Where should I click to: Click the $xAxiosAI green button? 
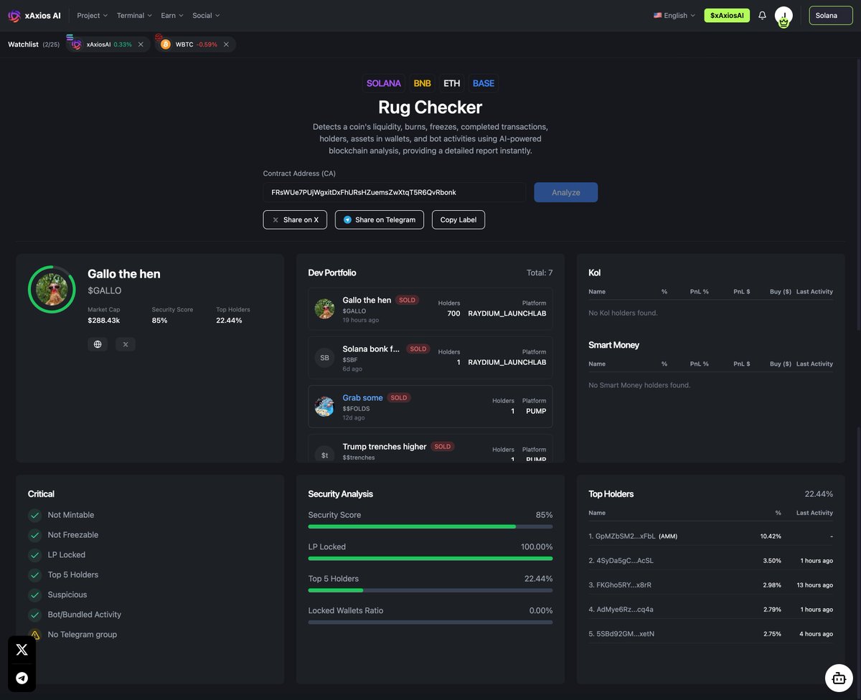[x=727, y=15]
